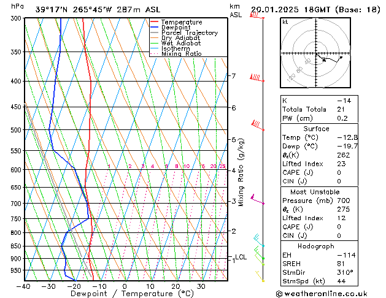
Task: Click the 'Mixing Ratio (g/kg)' vertical axis title
Action: [241, 172]
